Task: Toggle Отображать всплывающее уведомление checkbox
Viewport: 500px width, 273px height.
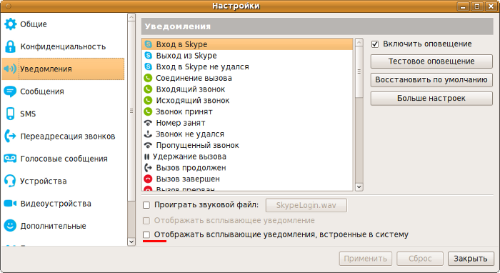Action: (x=146, y=221)
